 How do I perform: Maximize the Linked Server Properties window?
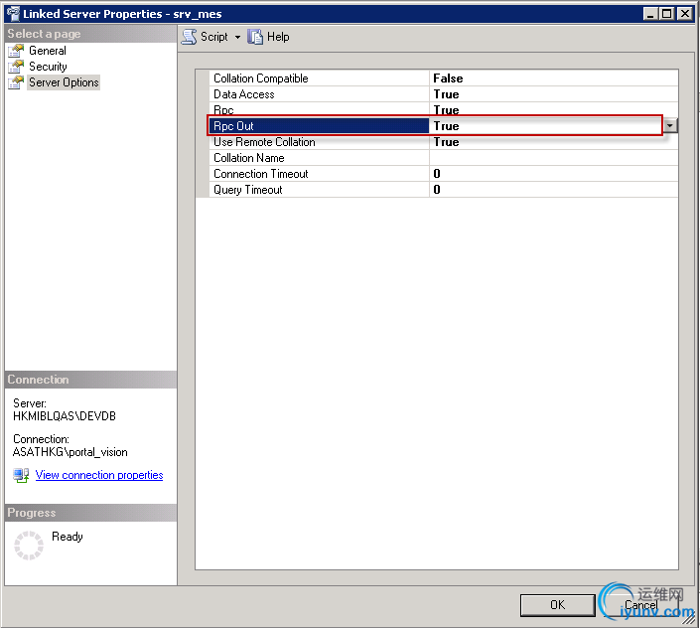point(666,14)
